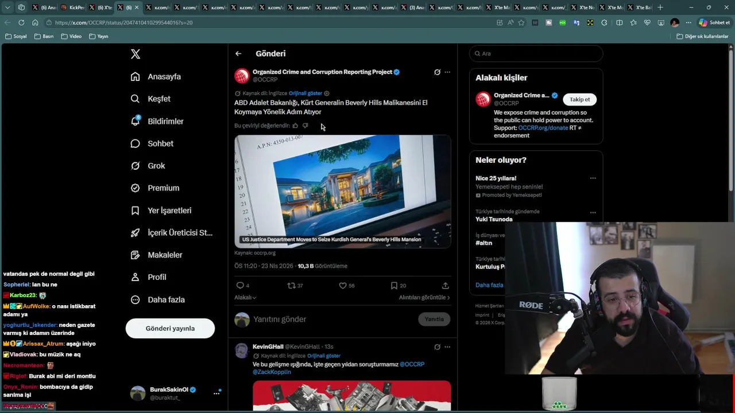Viewport: 735px width, 413px height.
Task: Switch to (6) Ana browser tab
Action: pyautogui.click(x=45, y=7)
